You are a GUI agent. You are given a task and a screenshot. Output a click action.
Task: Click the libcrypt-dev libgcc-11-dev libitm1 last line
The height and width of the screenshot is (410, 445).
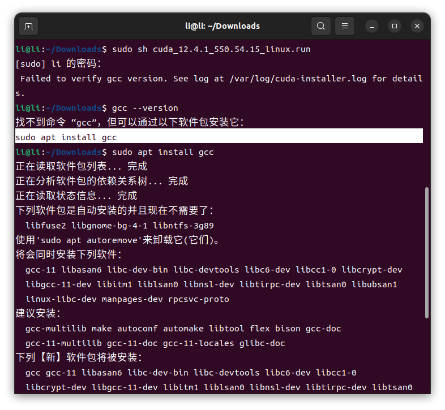(219, 387)
